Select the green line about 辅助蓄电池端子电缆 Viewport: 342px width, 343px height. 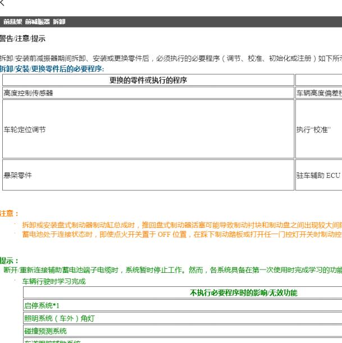click(173, 270)
